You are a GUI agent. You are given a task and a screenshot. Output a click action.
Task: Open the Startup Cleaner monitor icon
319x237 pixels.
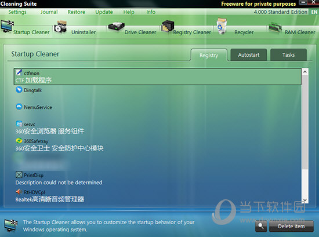[x=7, y=26]
